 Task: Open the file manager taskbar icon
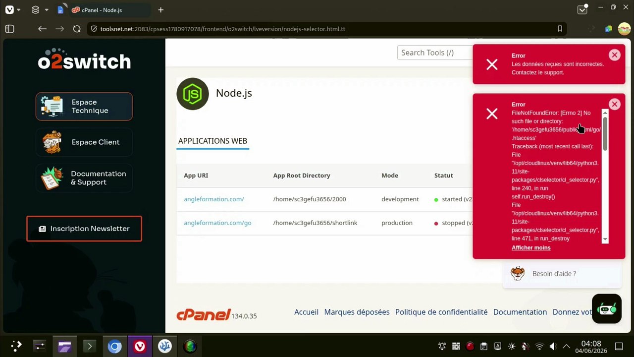coord(64,346)
